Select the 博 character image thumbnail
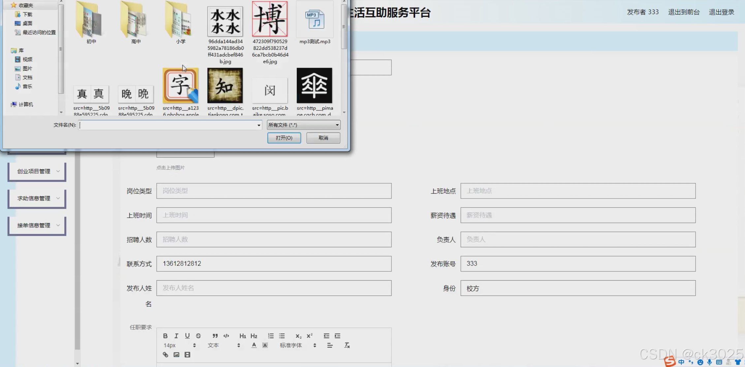745x367 pixels. pyautogui.click(x=270, y=19)
